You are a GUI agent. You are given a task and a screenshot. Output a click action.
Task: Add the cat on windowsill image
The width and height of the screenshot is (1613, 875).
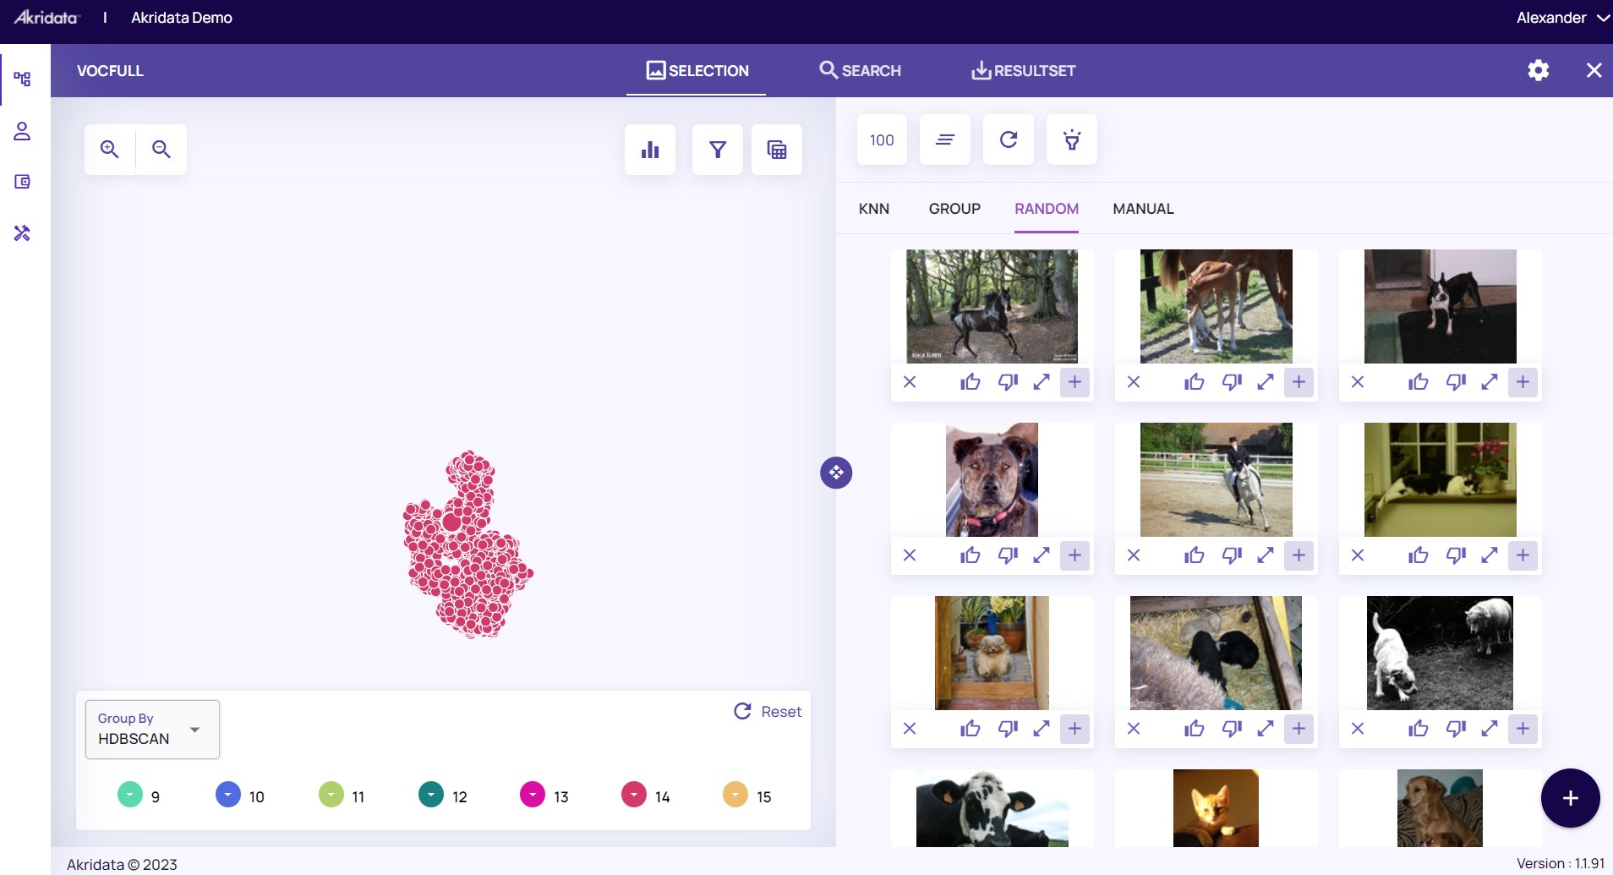point(1523,555)
